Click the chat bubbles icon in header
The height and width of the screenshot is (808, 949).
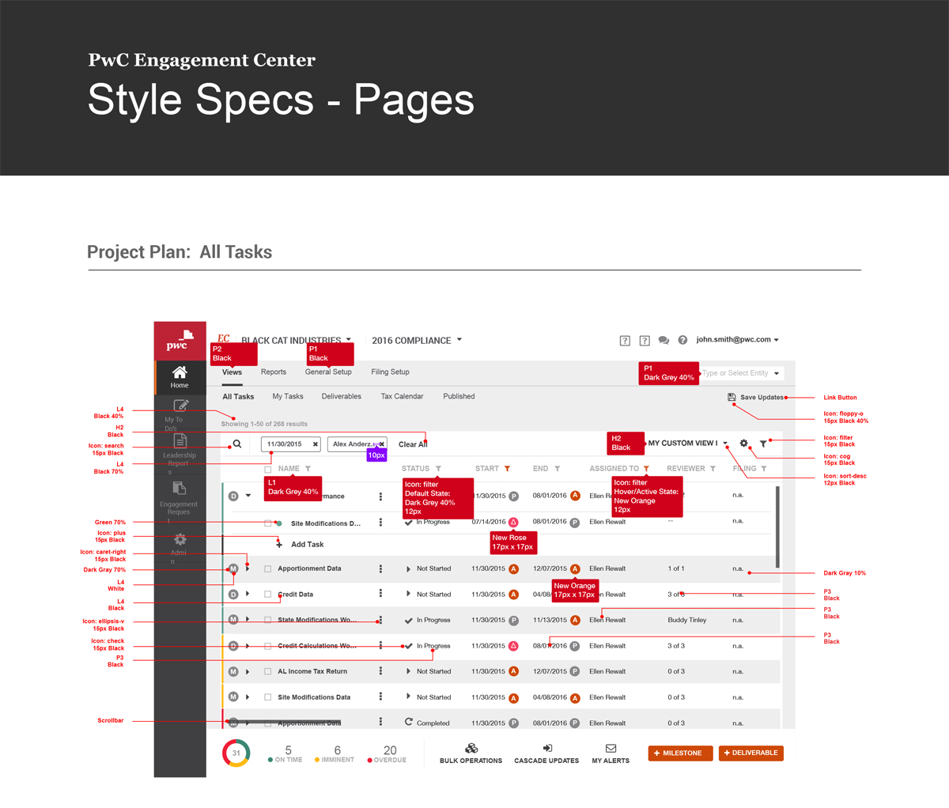pos(664,341)
